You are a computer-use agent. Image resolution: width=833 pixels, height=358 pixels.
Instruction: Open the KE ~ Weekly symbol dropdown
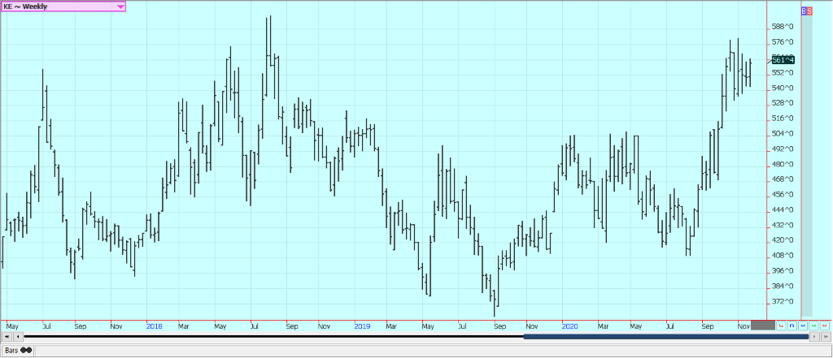coord(63,6)
